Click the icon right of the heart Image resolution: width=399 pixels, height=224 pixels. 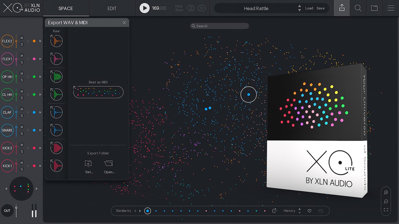(x=320, y=211)
